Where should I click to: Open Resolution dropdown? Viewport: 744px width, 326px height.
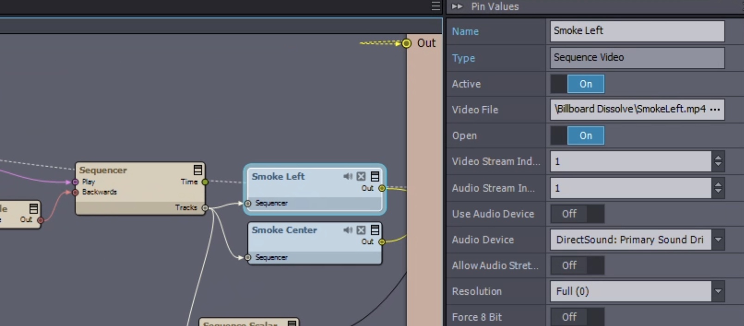(x=718, y=291)
